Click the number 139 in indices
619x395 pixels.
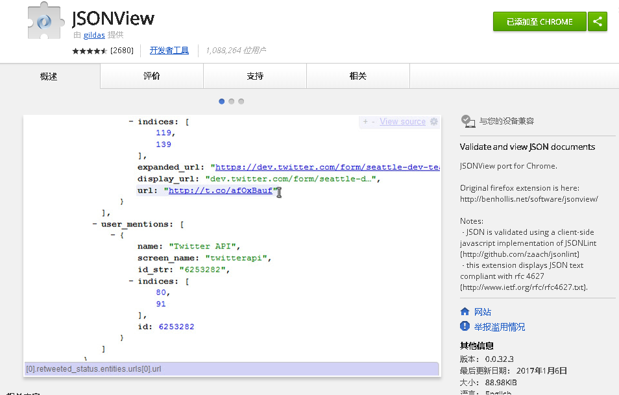[164, 145]
